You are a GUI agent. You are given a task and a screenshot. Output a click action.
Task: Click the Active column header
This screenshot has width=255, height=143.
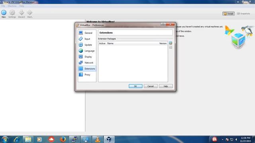(x=102, y=43)
